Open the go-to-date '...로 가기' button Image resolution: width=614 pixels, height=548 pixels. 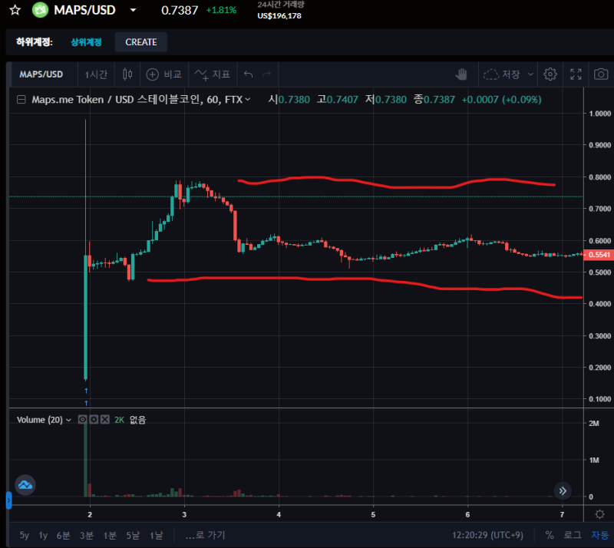(205, 535)
